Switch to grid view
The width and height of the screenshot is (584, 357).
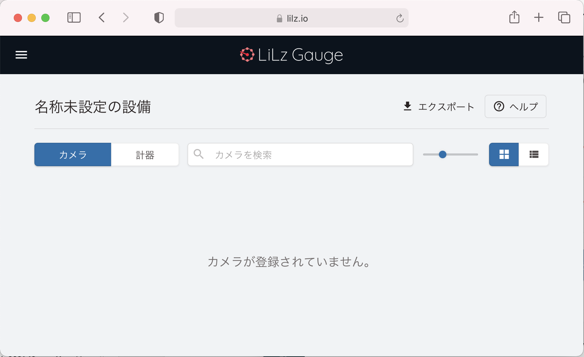point(504,154)
